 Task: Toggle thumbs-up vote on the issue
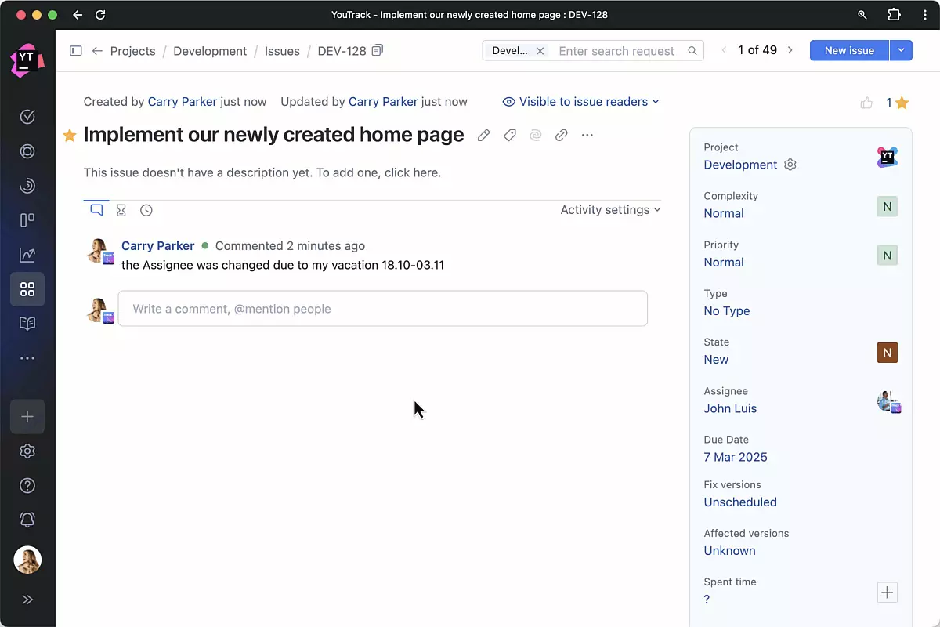(x=866, y=103)
